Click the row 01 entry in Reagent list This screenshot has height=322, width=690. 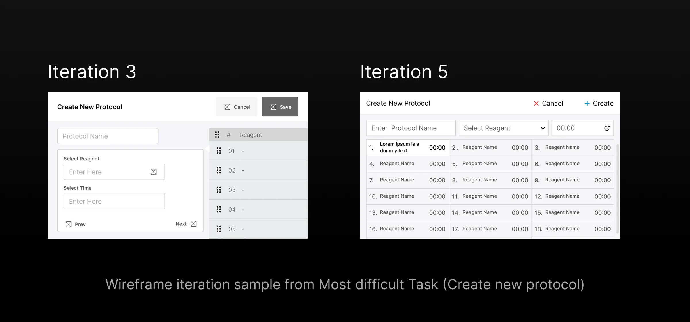(258, 151)
